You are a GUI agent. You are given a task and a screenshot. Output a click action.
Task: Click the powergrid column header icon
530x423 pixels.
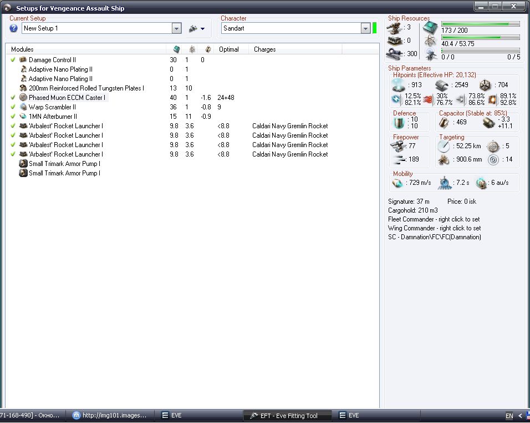pyautogui.click(x=192, y=49)
